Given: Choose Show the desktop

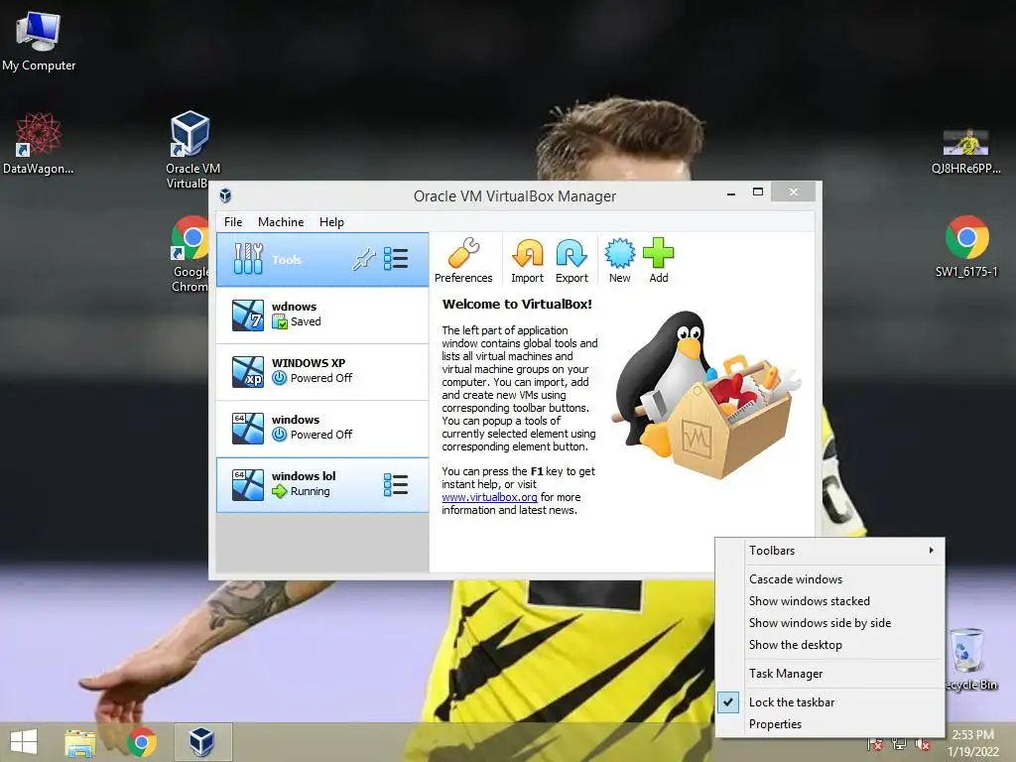Looking at the screenshot, I should click(829, 645).
